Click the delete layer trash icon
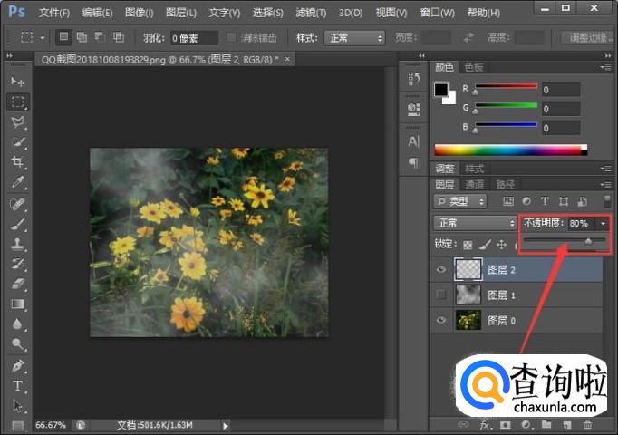Viewport: 618px width, 435px height. tap(588, 424)
